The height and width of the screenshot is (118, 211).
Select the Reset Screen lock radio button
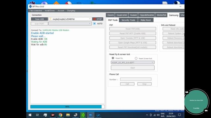(136, 58)
